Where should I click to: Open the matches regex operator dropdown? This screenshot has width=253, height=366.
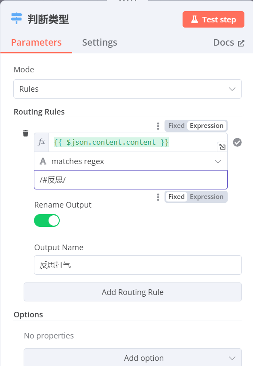coord(131,161)
